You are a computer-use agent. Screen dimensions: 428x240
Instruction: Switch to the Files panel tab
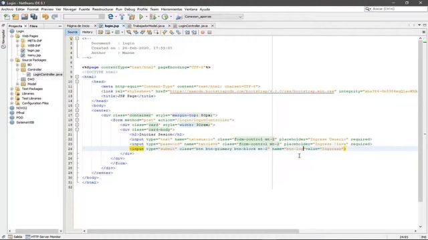33,26
